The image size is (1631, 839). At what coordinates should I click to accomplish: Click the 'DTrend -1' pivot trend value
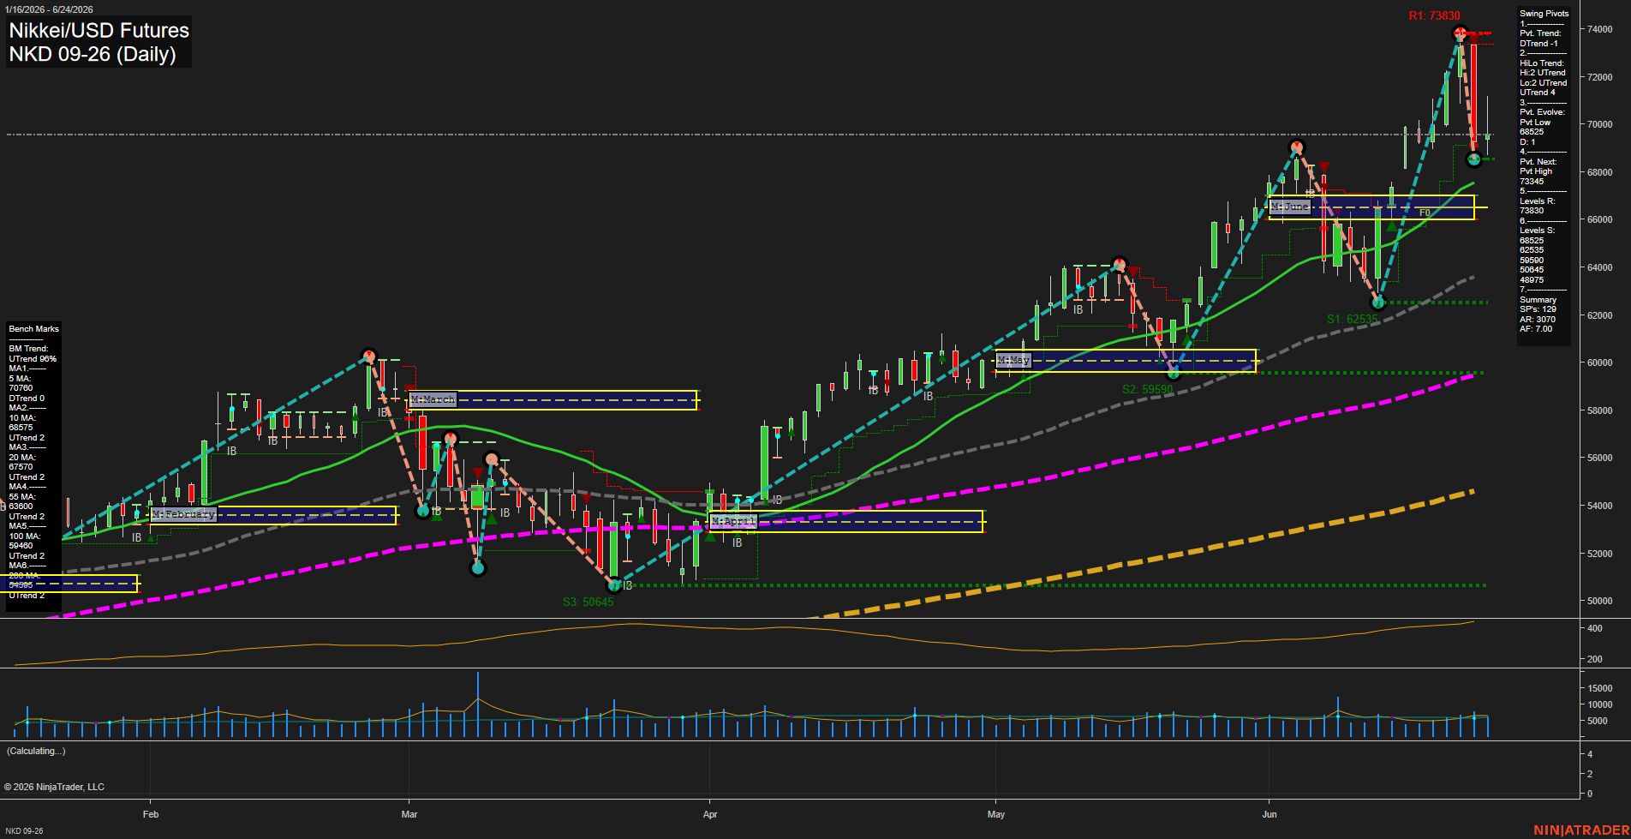click(1538, 44)
